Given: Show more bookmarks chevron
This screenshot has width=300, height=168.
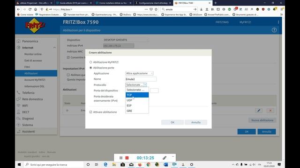Looking at the screenshot, I should [x=281, y=14].
